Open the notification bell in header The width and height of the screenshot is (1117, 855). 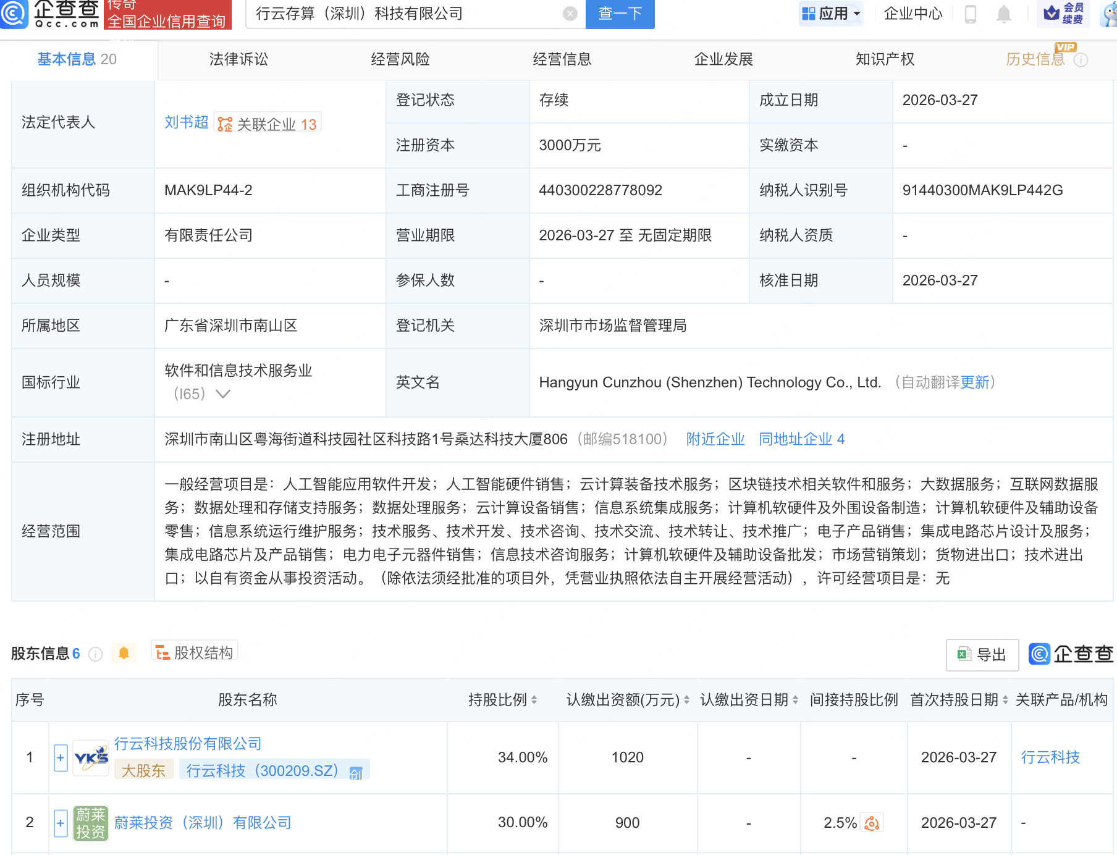[1004, 14]
